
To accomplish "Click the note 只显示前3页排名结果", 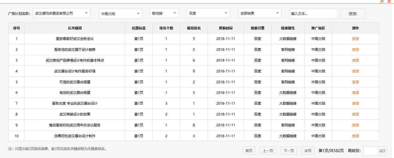I will (57, 149).
